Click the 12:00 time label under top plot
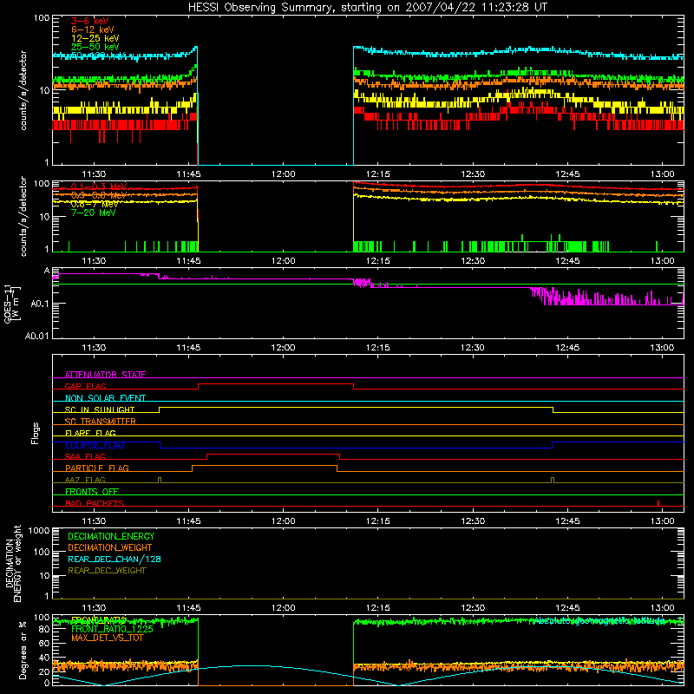 [x=284, y=174]
